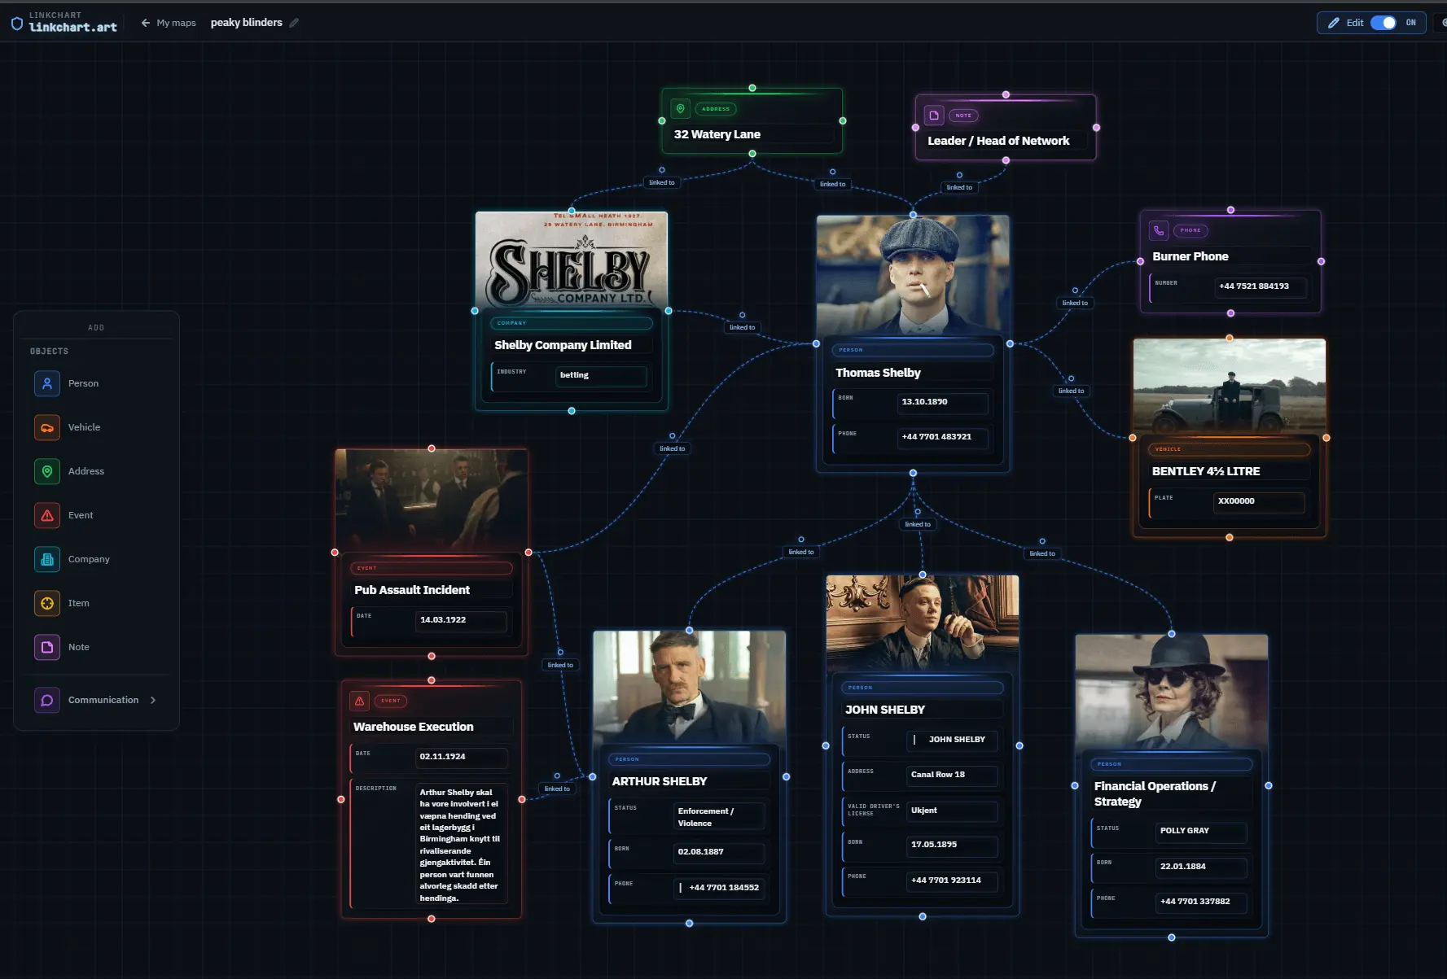1447x979 pixels.
Task: Edit Arthur Shelby phone +44 7701 184552
Action: [719, 888]
